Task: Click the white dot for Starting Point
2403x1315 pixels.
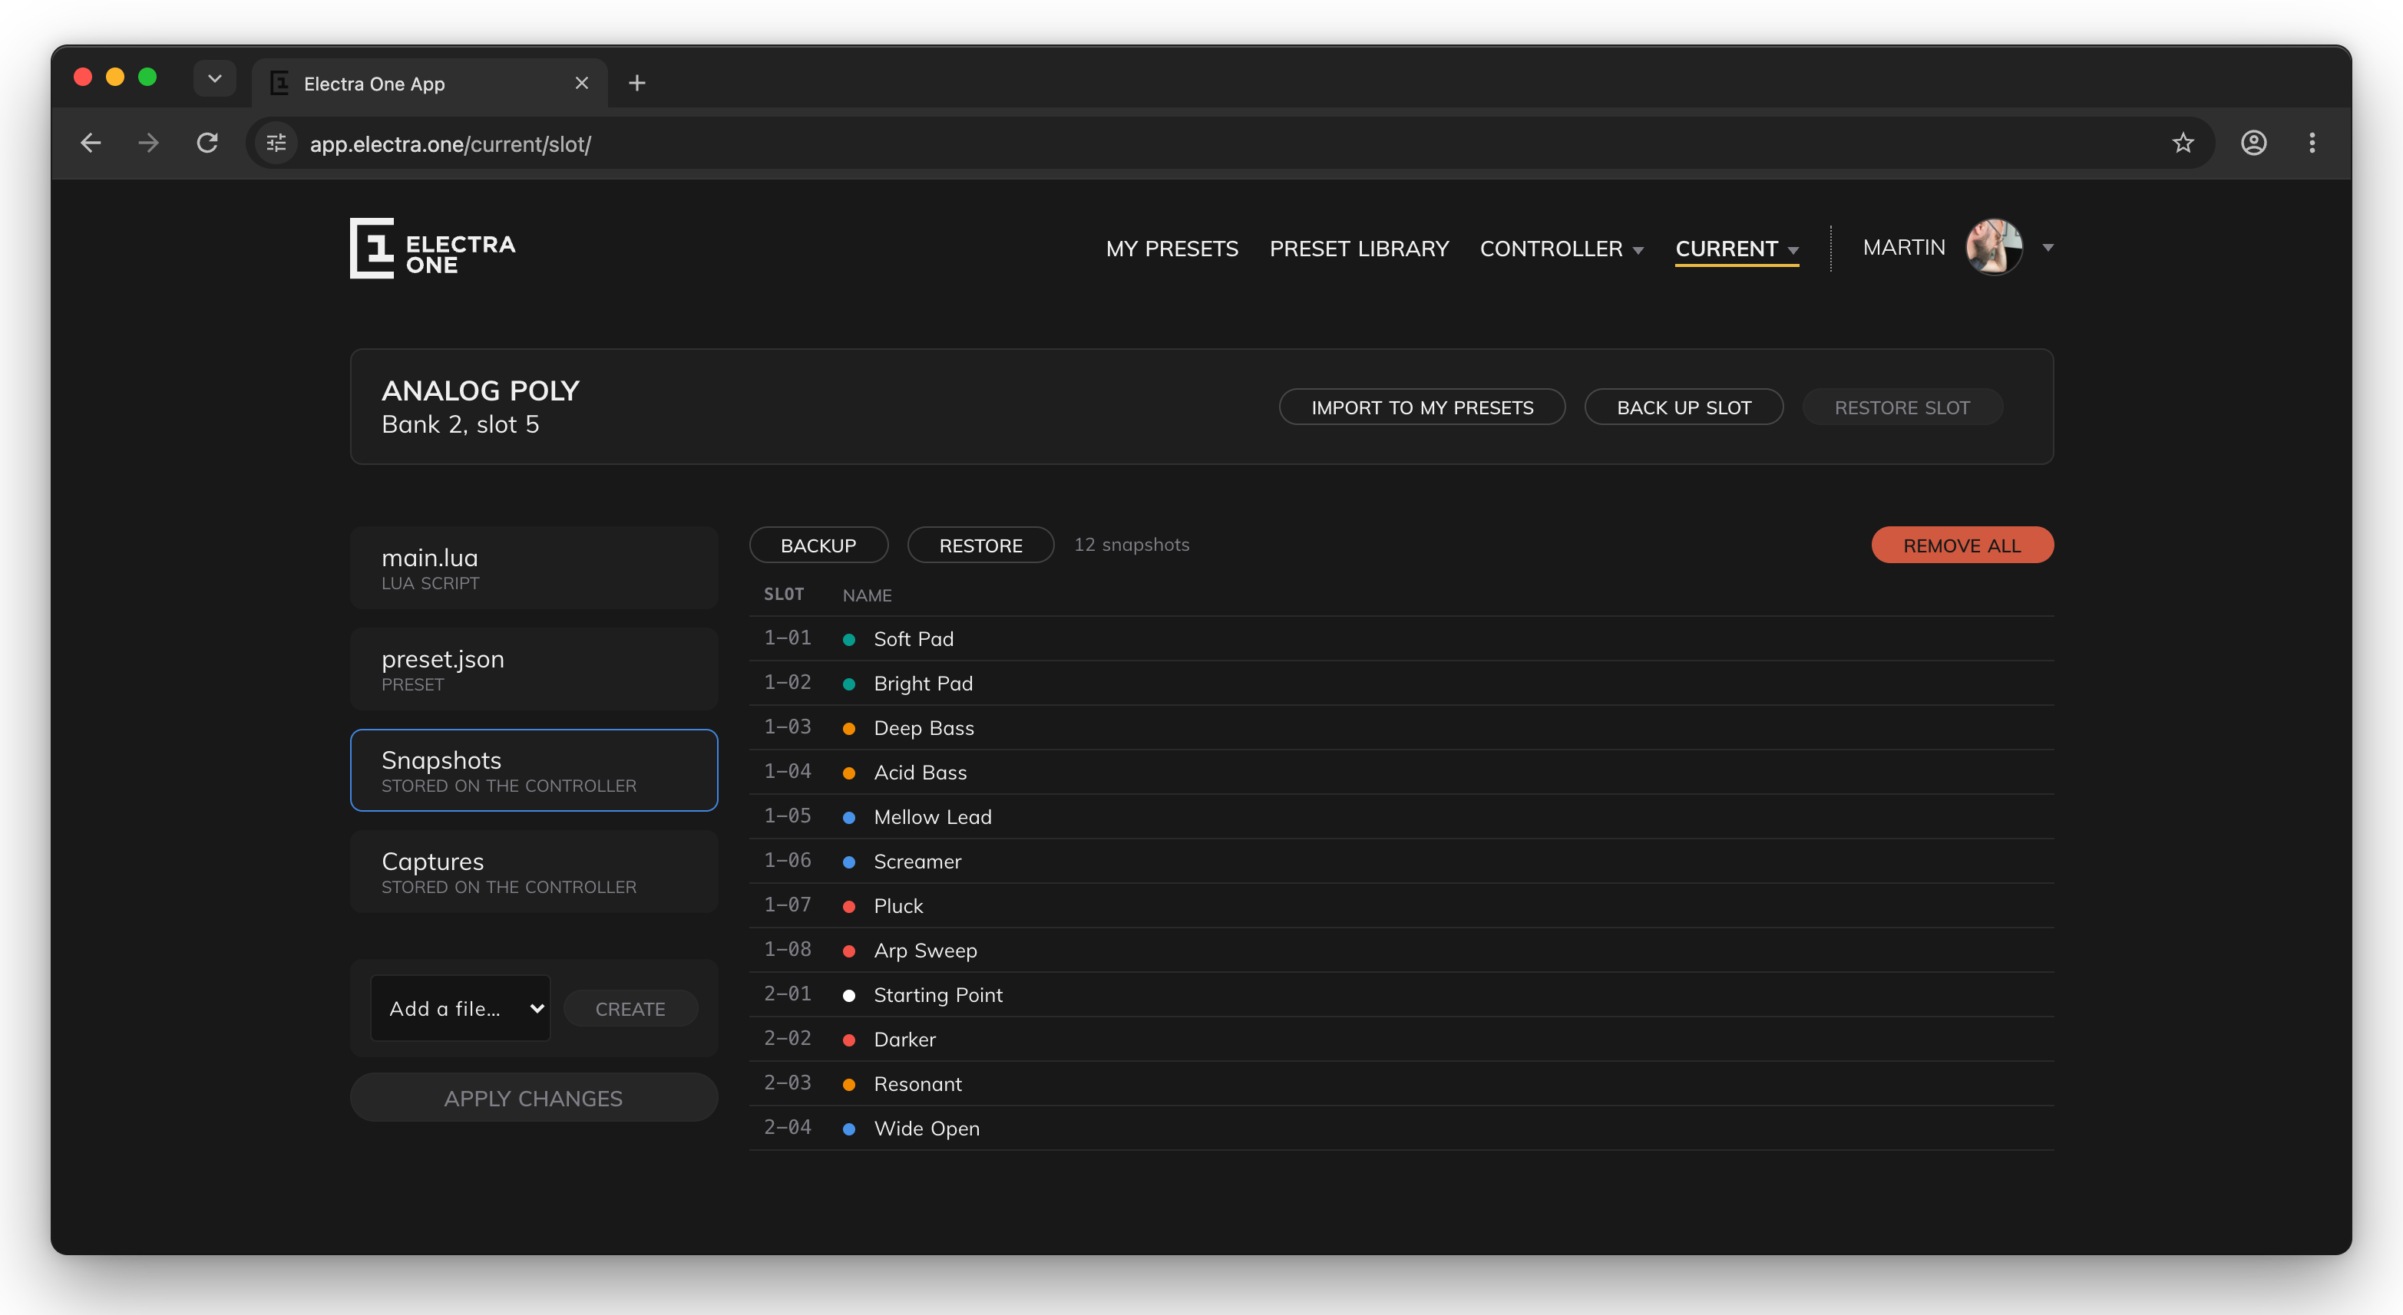Action: click(x=849, y=995)
